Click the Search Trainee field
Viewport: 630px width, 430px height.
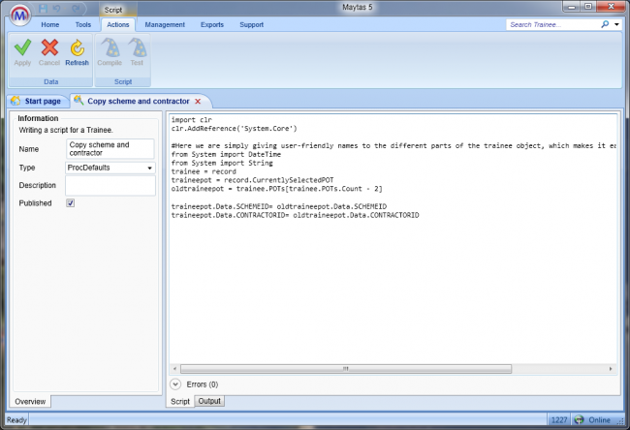coord(553,24)
